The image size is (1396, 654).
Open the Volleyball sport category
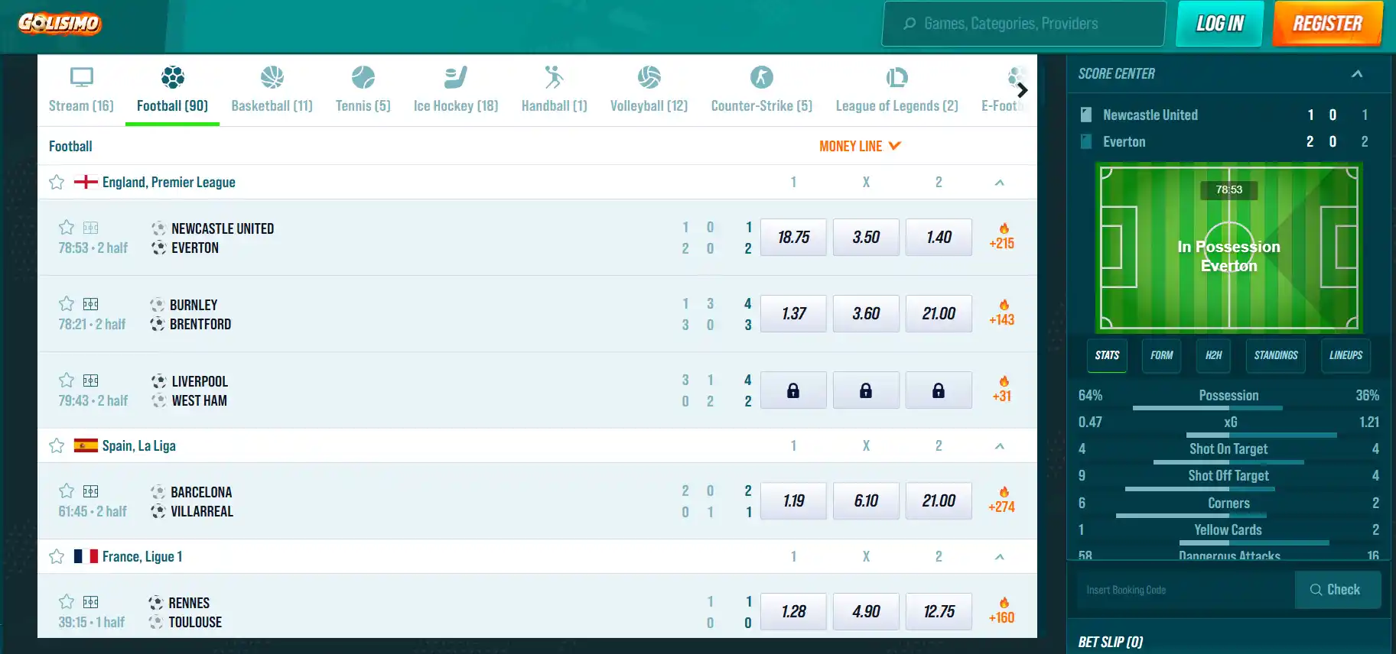[649, 90]
